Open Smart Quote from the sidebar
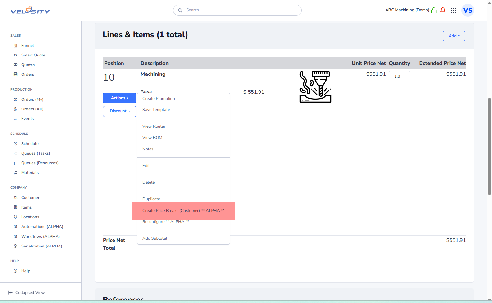The image size is (492, 303). (x=33, y=55)
